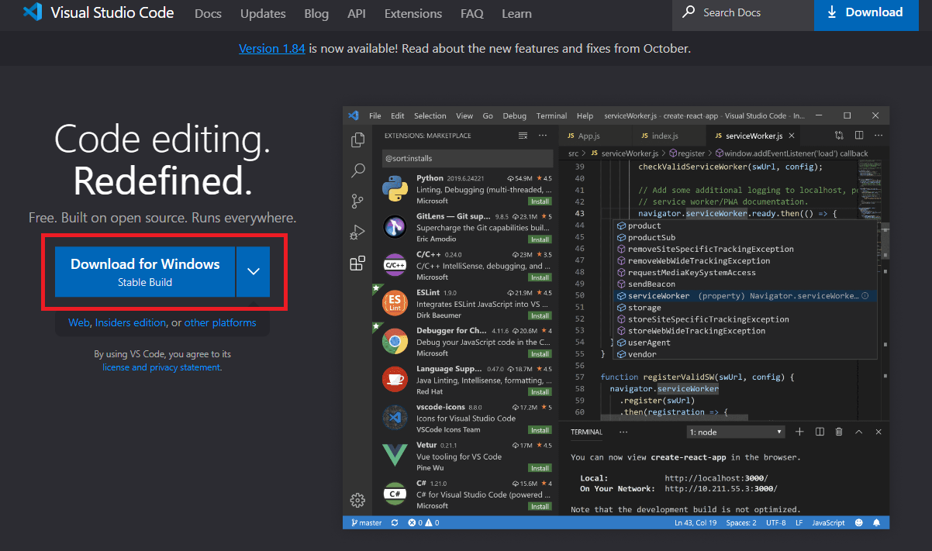The image size is (932, 551).
Task: Click the C/C++ extension icon
Action: (x=395, y=264)
